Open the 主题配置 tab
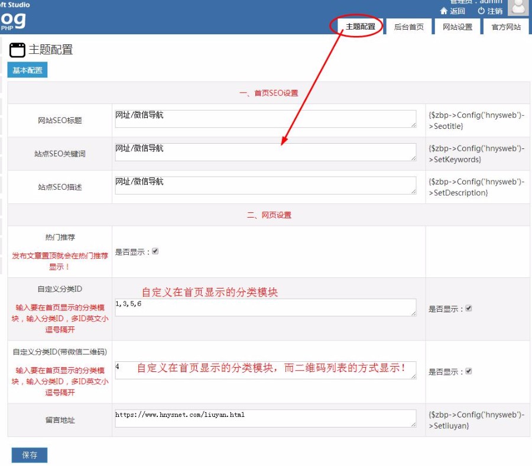The image size is (532, 466). tap(361, 27)
